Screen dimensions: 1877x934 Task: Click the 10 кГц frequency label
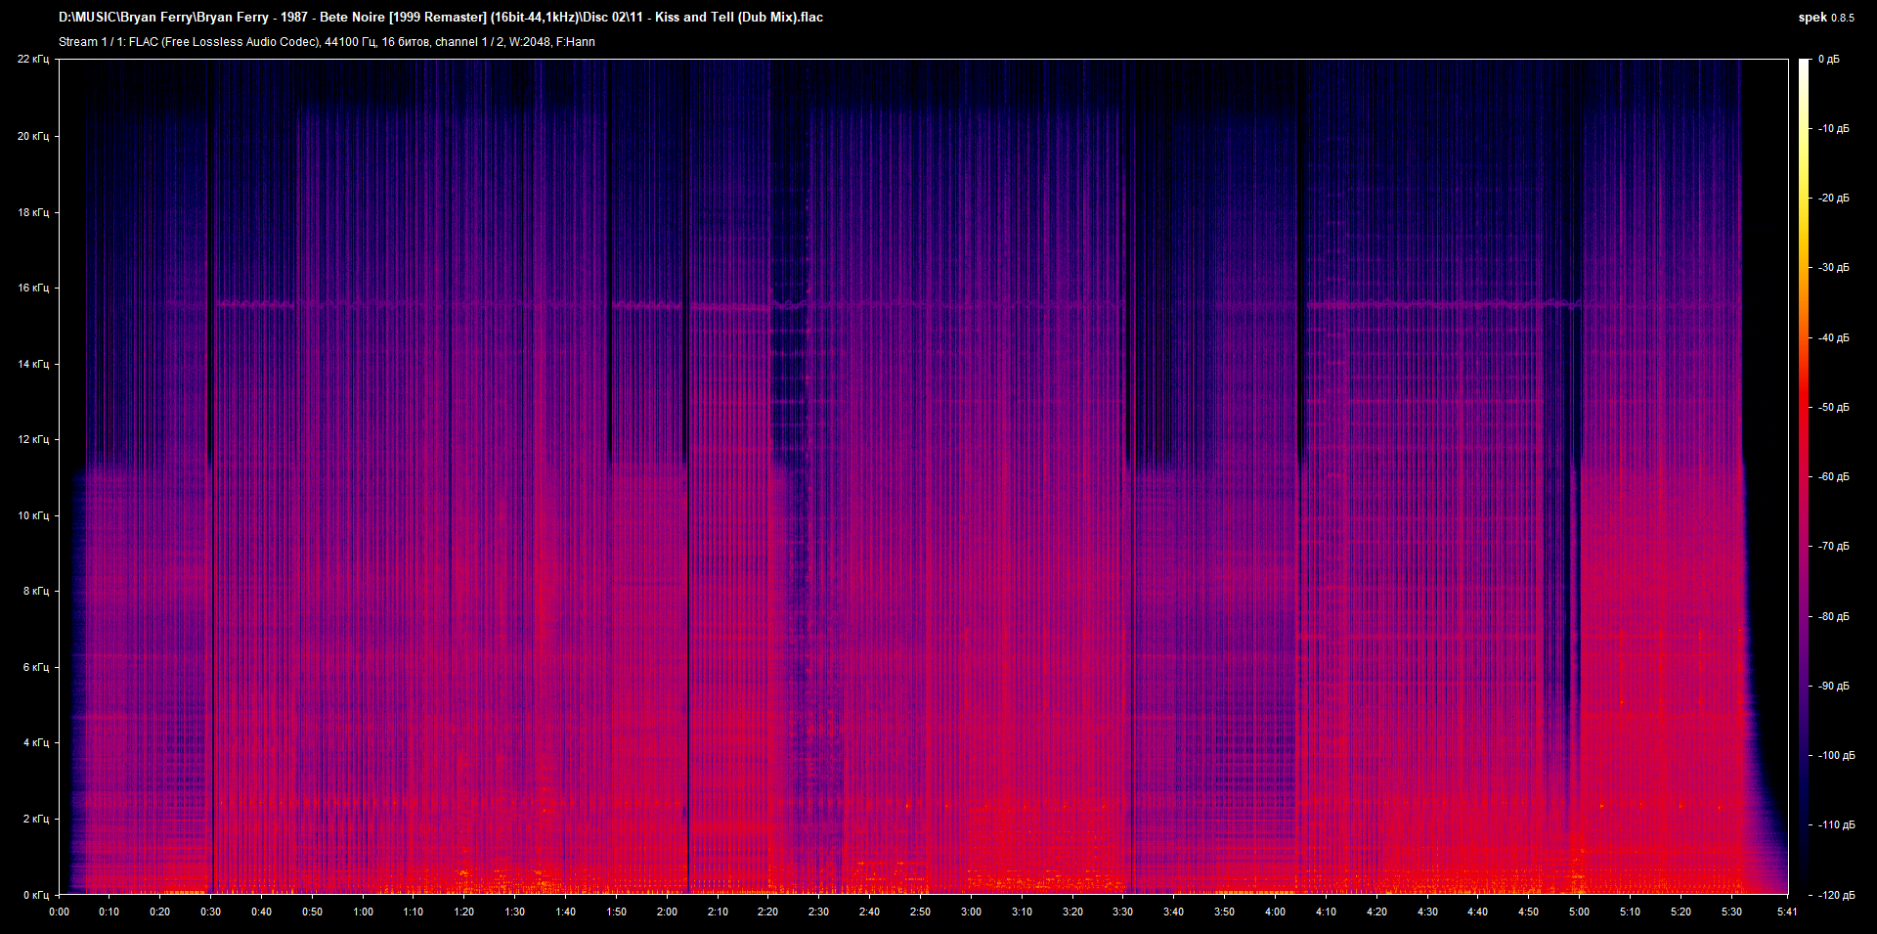[33, 515]
